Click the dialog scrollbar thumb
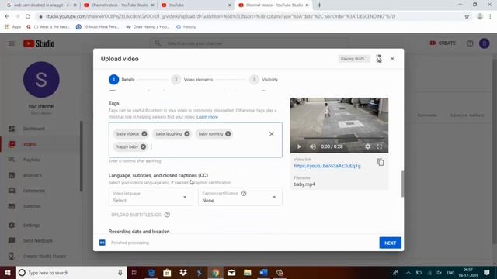 pos(402,184)
